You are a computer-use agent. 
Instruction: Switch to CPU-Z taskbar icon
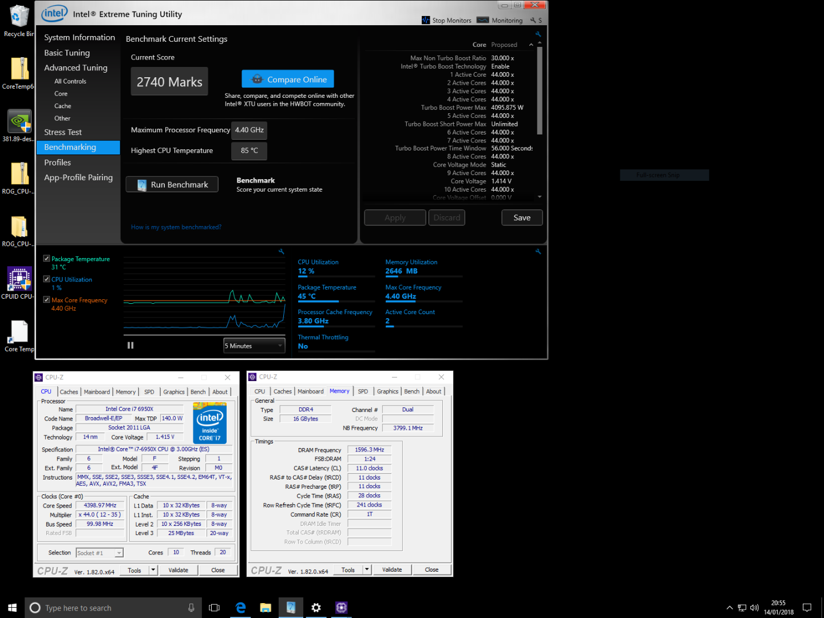coord(342,608)
